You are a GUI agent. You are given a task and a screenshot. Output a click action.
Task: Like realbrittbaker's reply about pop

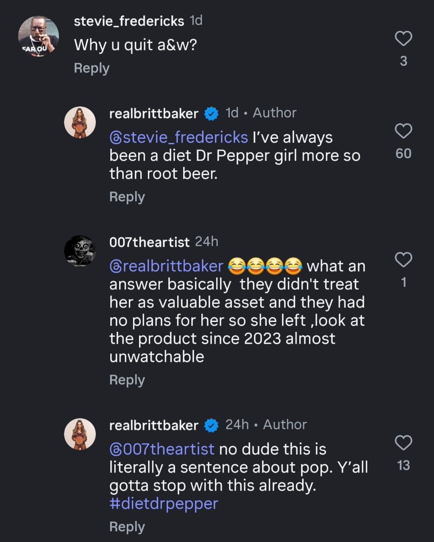point(403,443)
